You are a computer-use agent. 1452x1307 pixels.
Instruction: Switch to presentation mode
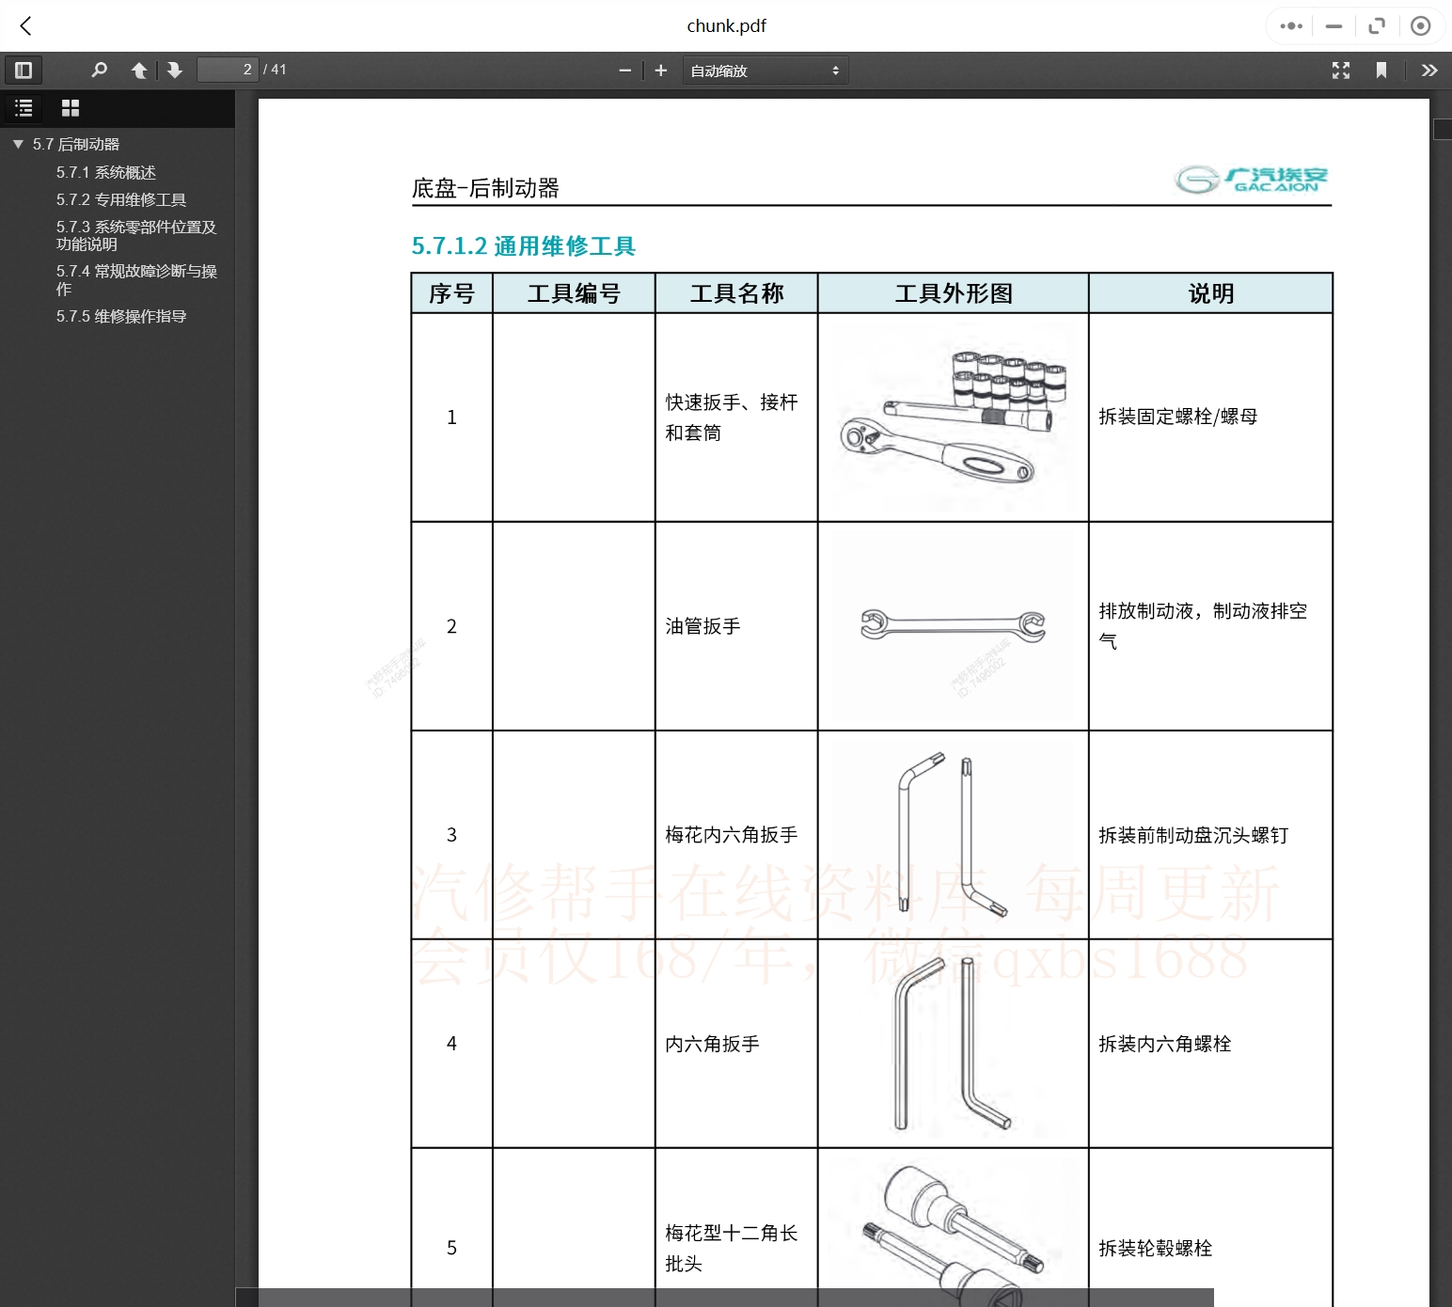click(1341, 70)
